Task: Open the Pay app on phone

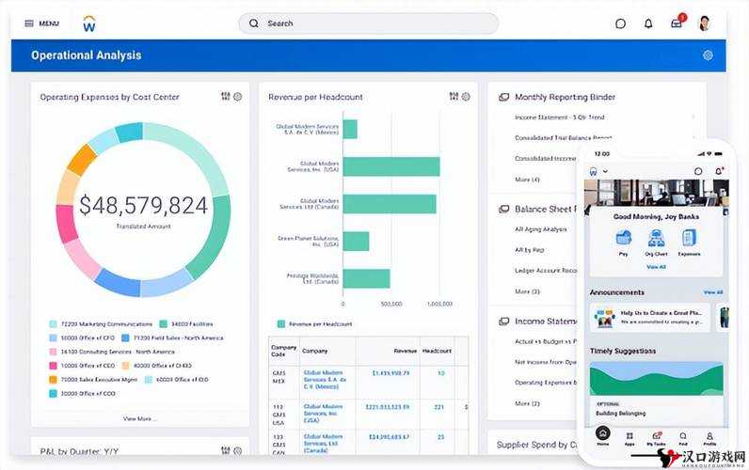Action: tap(623, 243)
